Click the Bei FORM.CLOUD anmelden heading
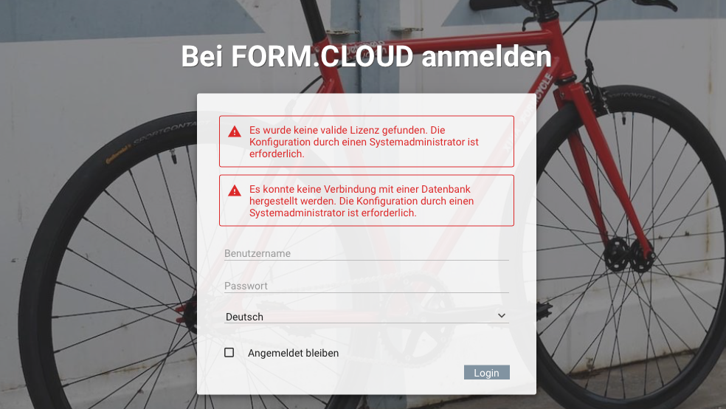 [x=366, y=56]
